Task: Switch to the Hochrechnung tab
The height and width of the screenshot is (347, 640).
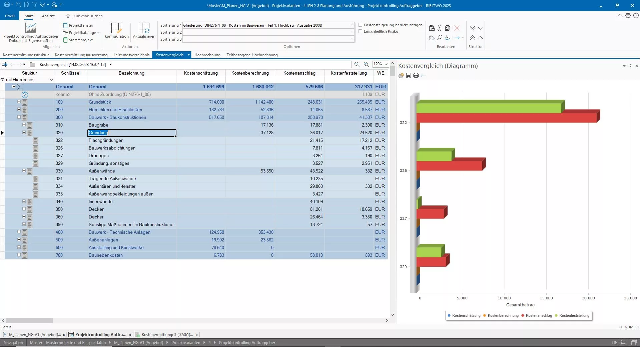Action: (207, 55)
